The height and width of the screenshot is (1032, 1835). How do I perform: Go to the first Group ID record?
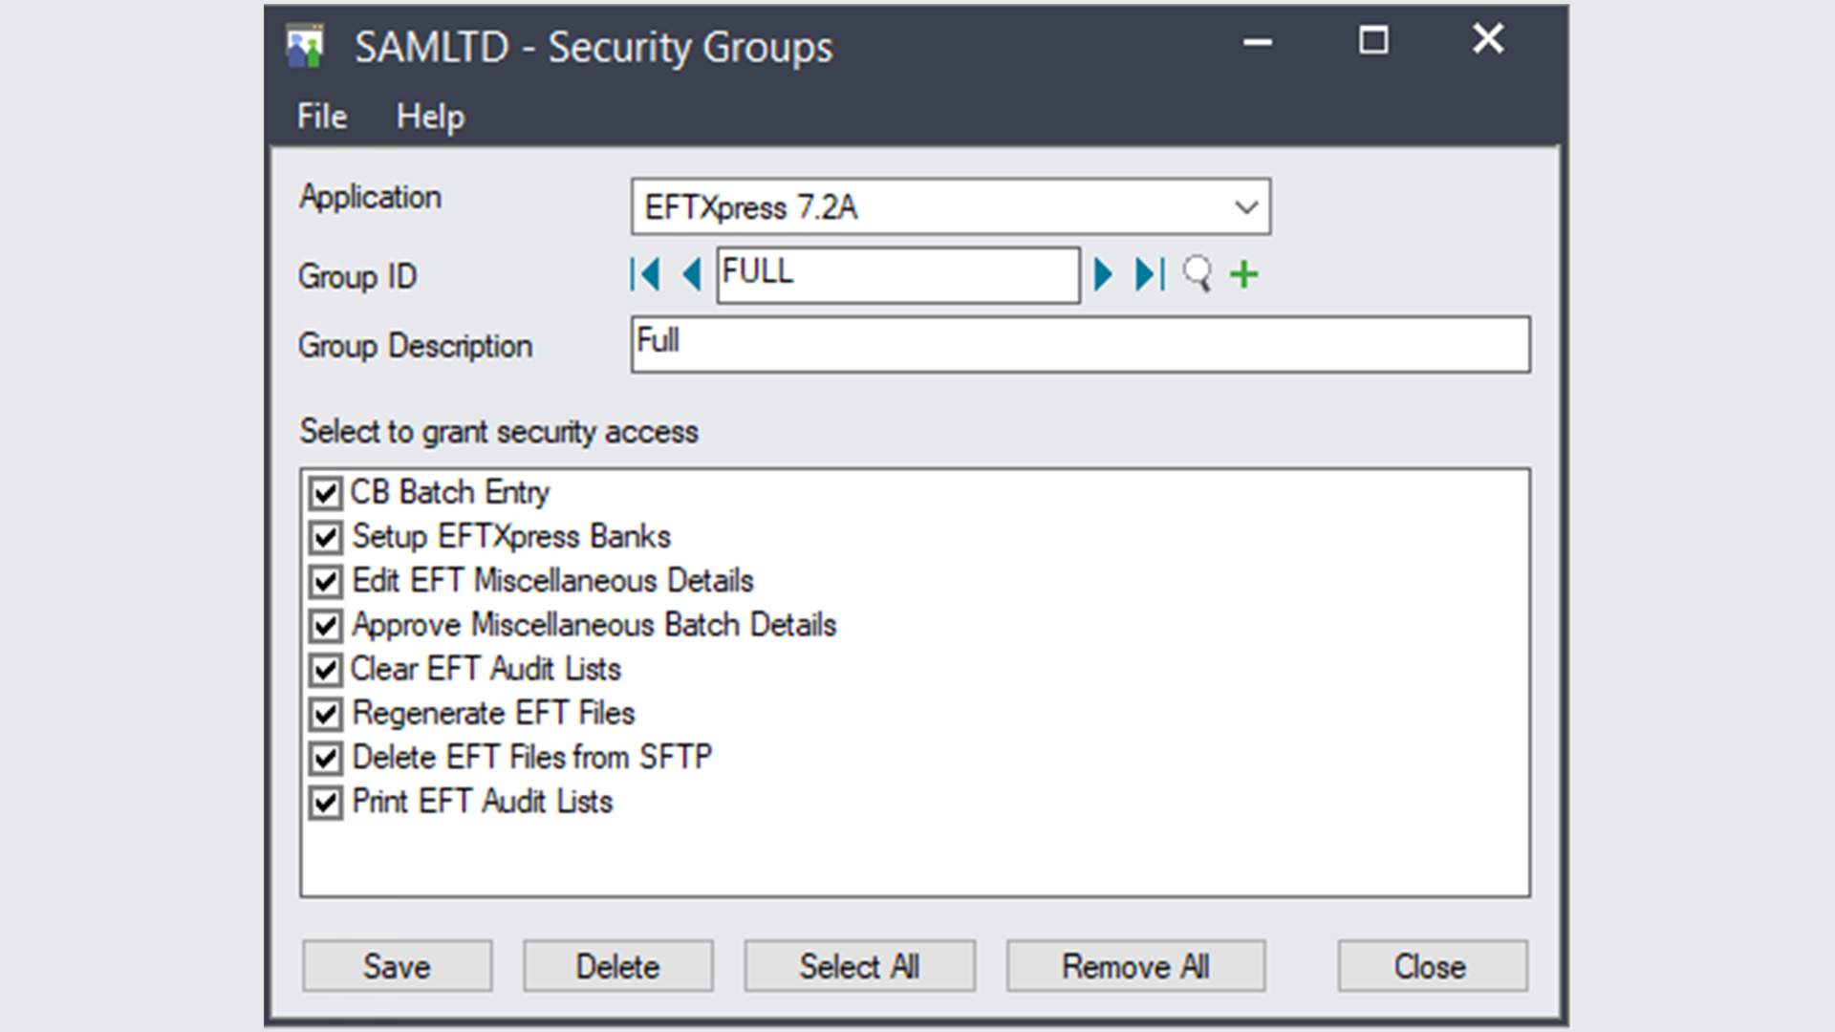tap(647, 274)
